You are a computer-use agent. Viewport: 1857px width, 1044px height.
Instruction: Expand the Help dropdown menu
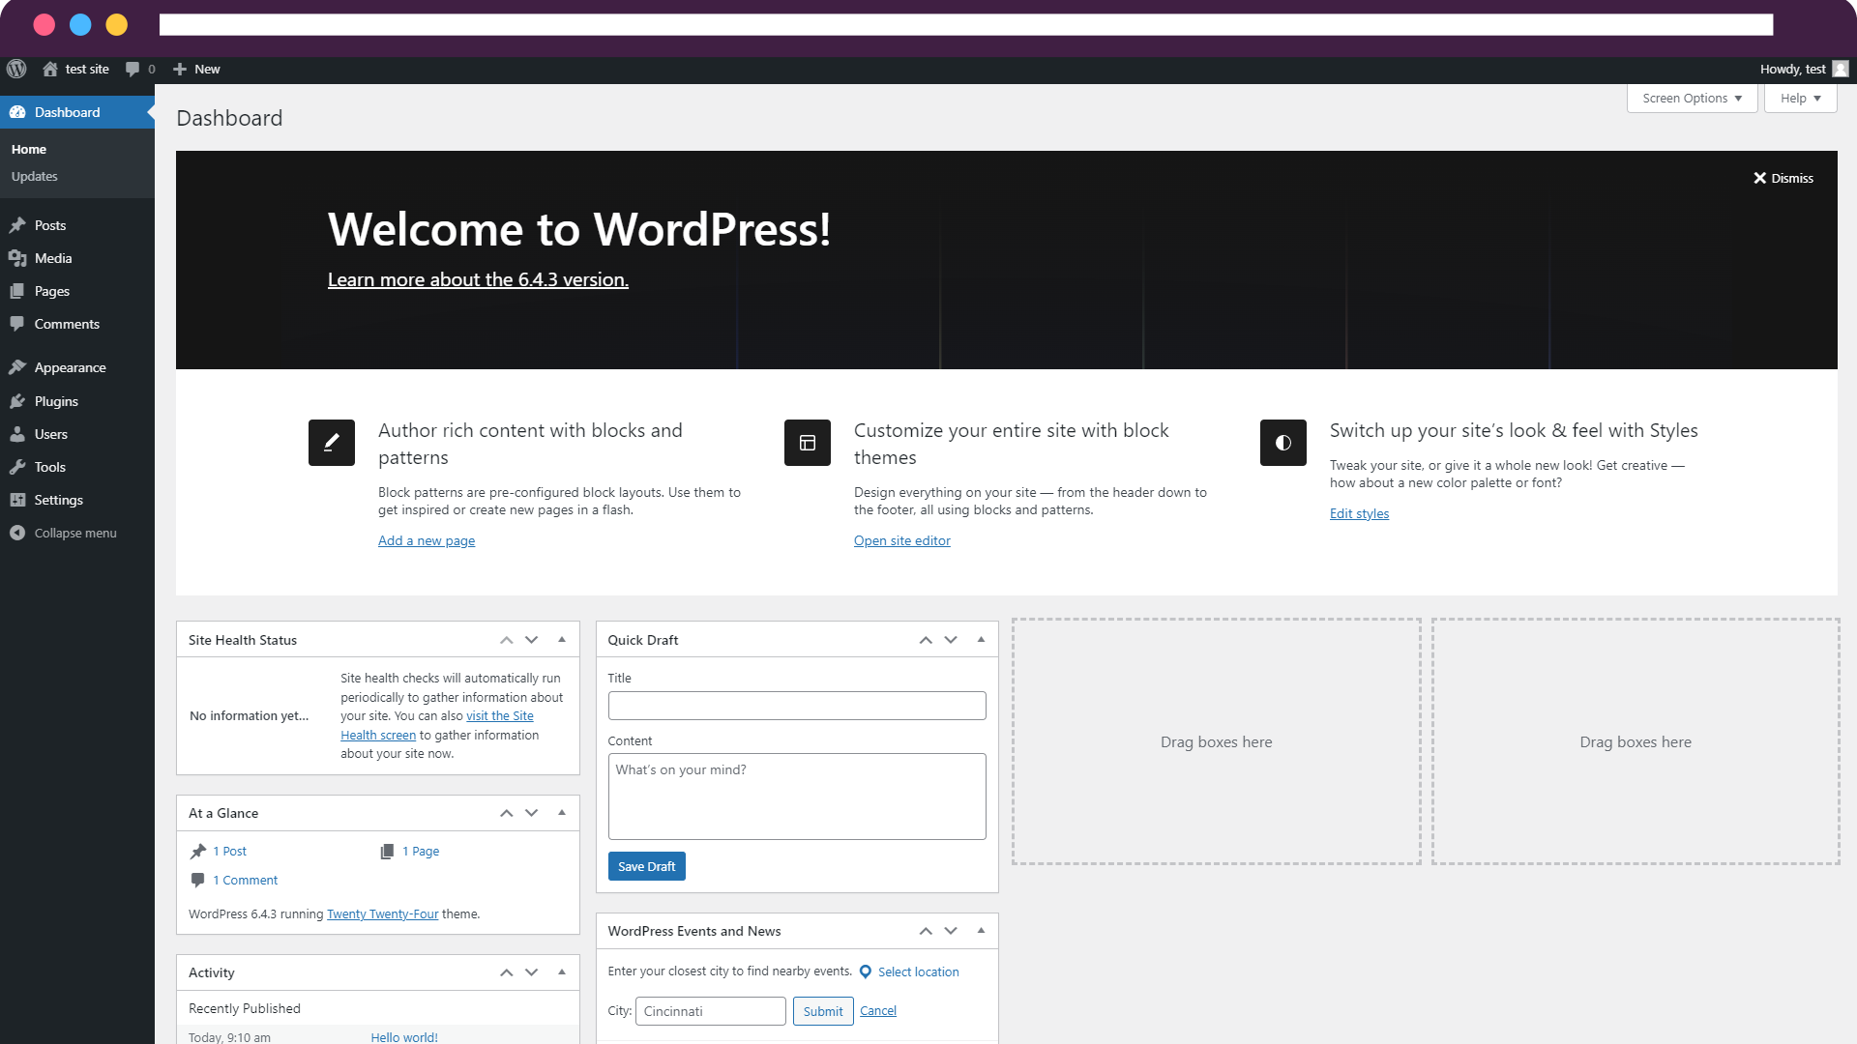[x=1801, y=99]
